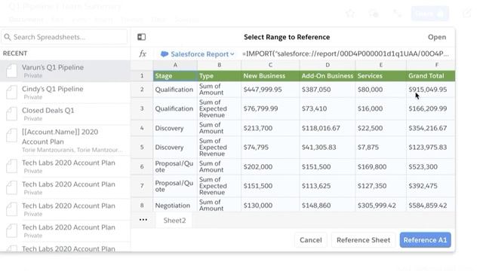Select row 4 header

coord(142,128)
